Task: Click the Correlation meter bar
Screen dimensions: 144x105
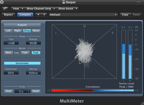Action: [93, 90]
